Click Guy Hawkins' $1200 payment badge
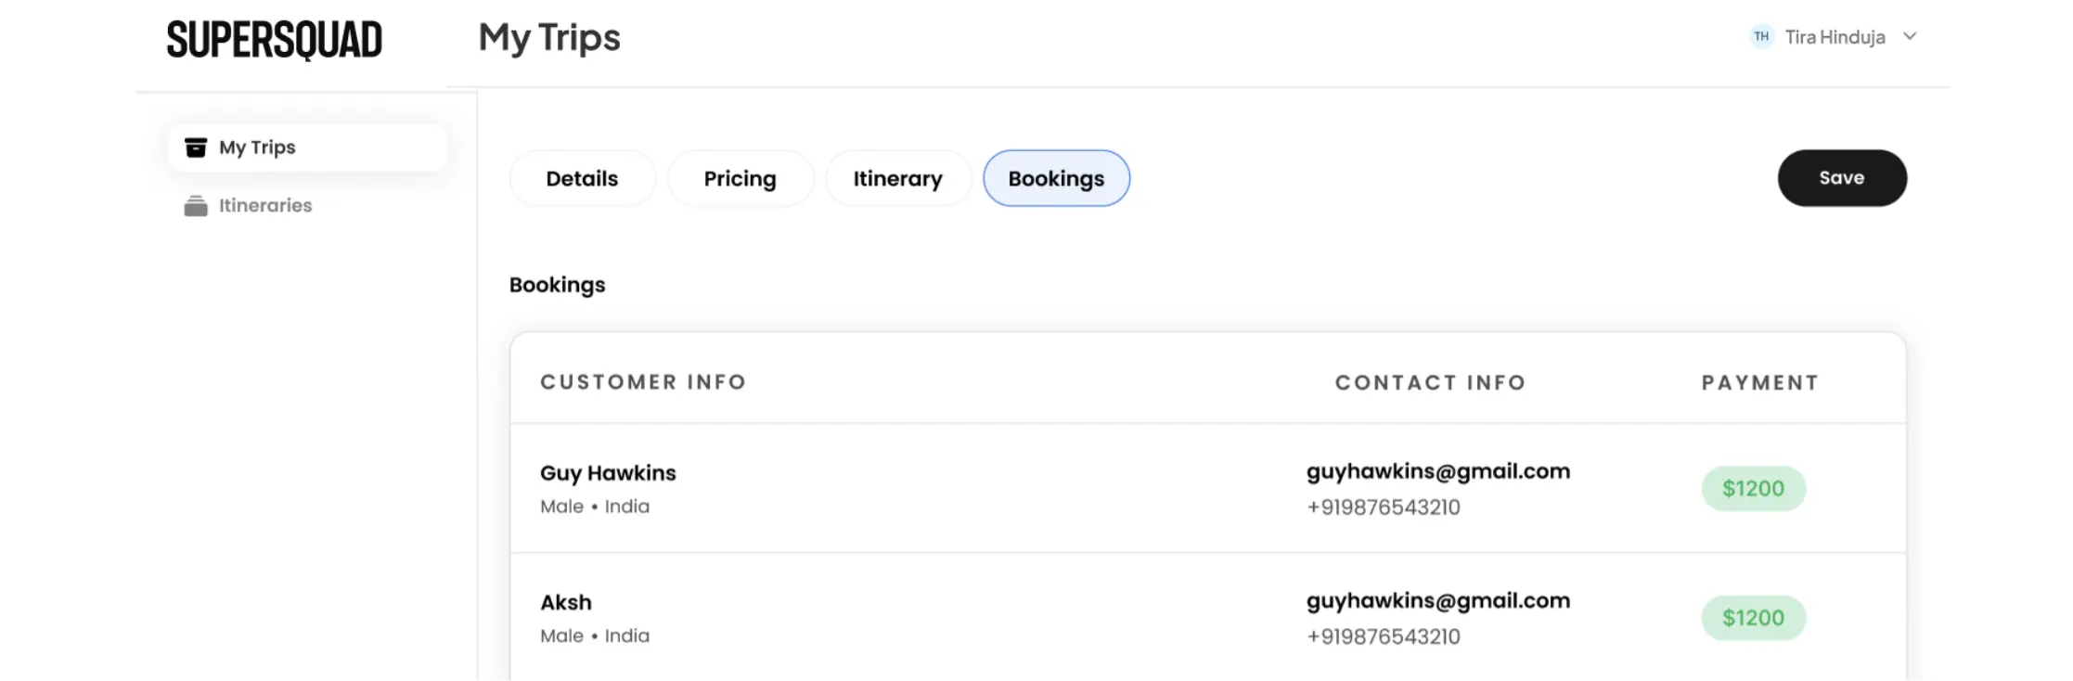 (x=1753, y=488)
